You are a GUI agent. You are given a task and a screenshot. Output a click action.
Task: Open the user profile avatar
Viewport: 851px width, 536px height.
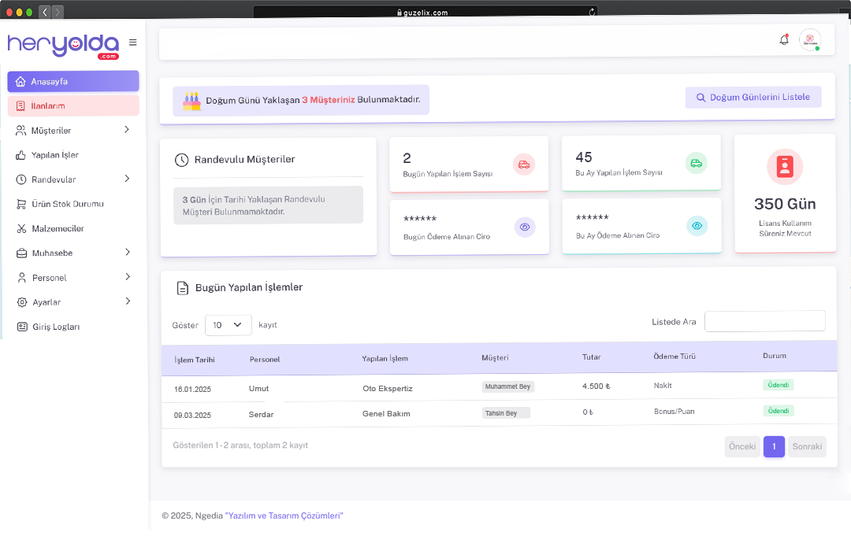point(809,40)
